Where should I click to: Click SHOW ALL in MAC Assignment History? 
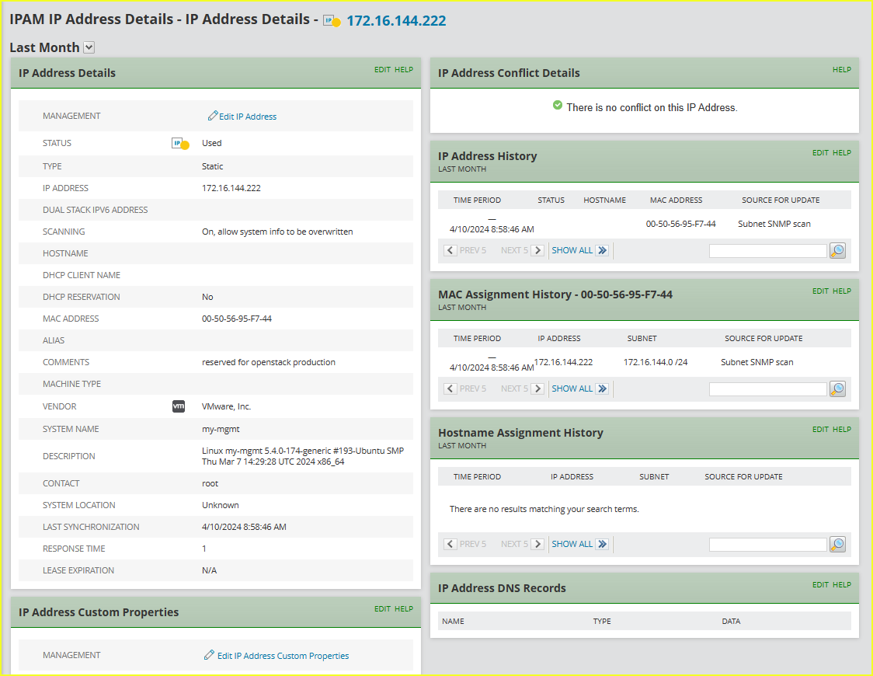[x=572, y=389]
